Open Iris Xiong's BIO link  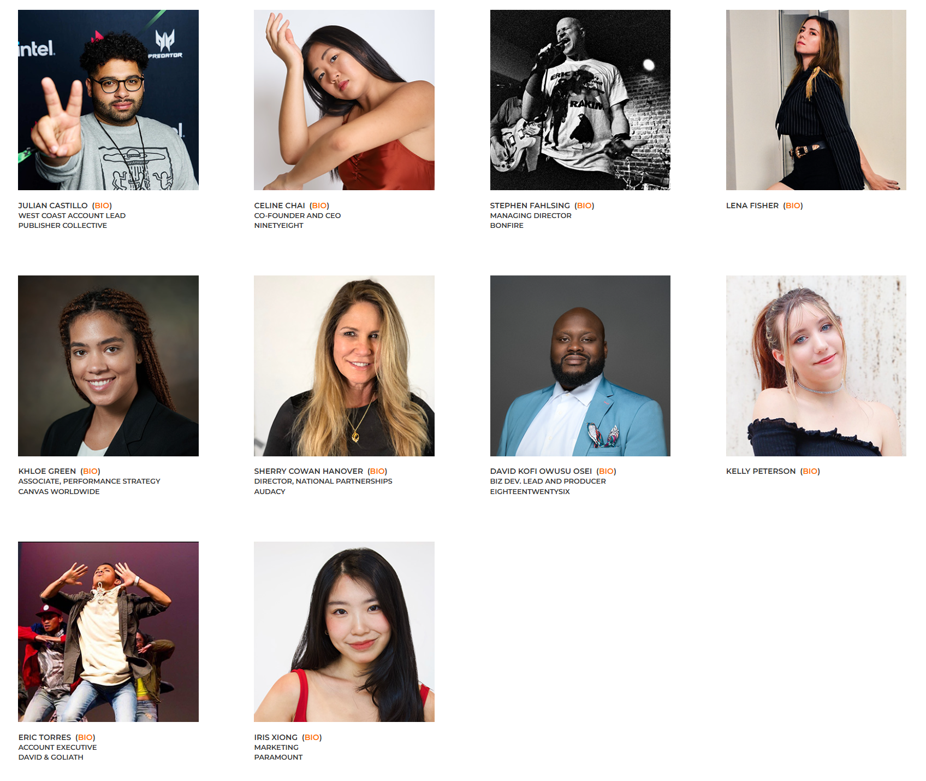tap(312, 737)
